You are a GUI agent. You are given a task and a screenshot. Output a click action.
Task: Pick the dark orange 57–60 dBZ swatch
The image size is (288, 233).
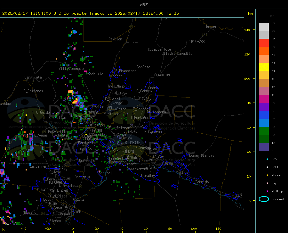[x=264, y=51]
